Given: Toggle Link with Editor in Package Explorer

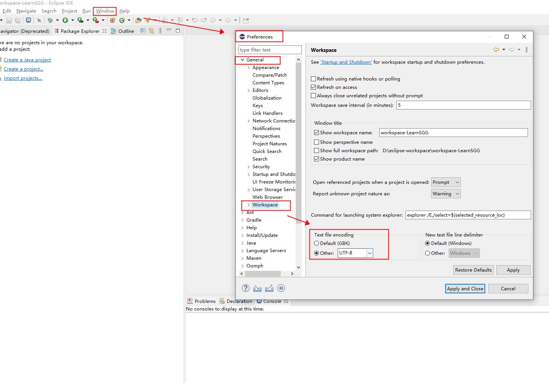Looking at the screenshot, I should (151, 31).
